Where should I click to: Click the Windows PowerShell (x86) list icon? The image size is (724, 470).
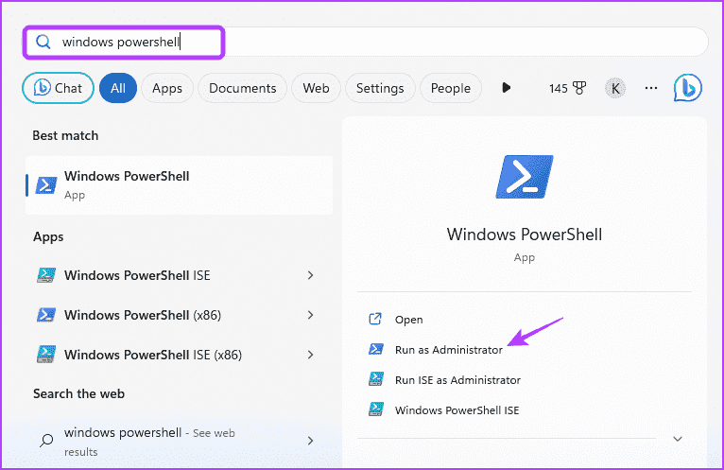point(46,315)
